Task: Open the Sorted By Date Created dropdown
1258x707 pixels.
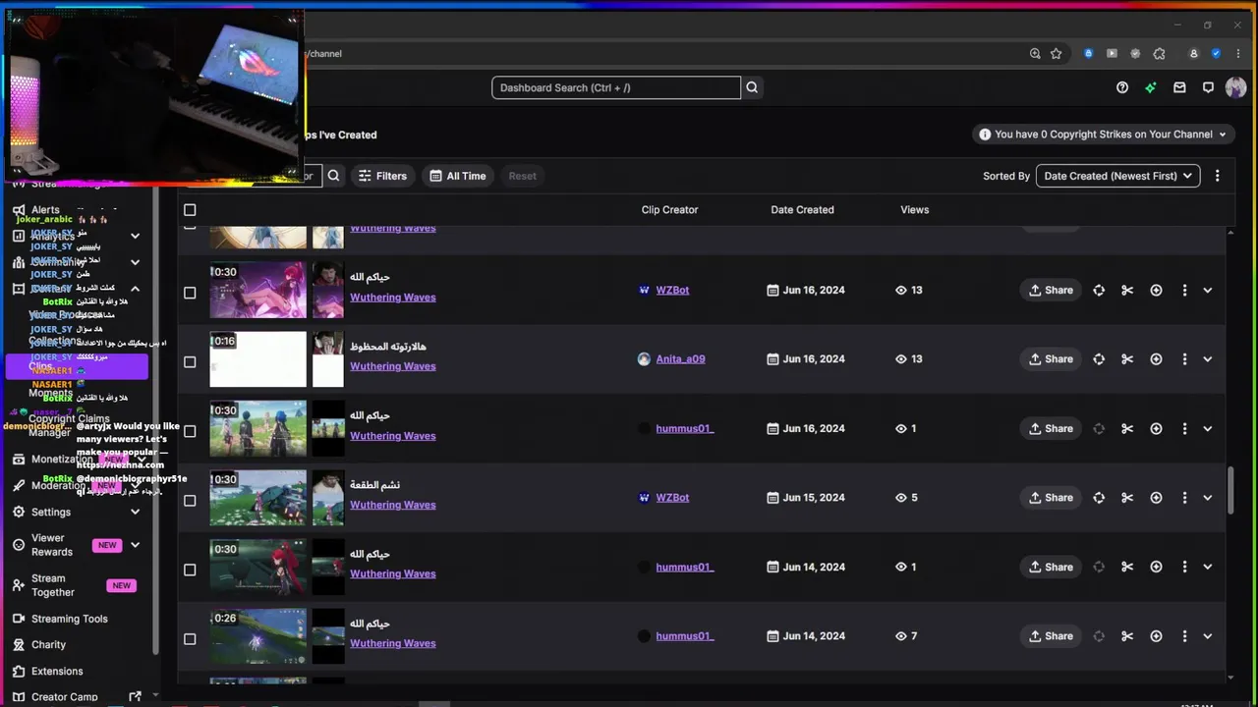Action: pyautogui.click(x=1117, y=176)
